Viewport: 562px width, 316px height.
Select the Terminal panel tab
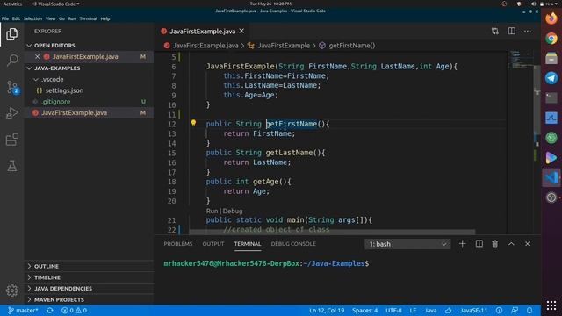248,244
